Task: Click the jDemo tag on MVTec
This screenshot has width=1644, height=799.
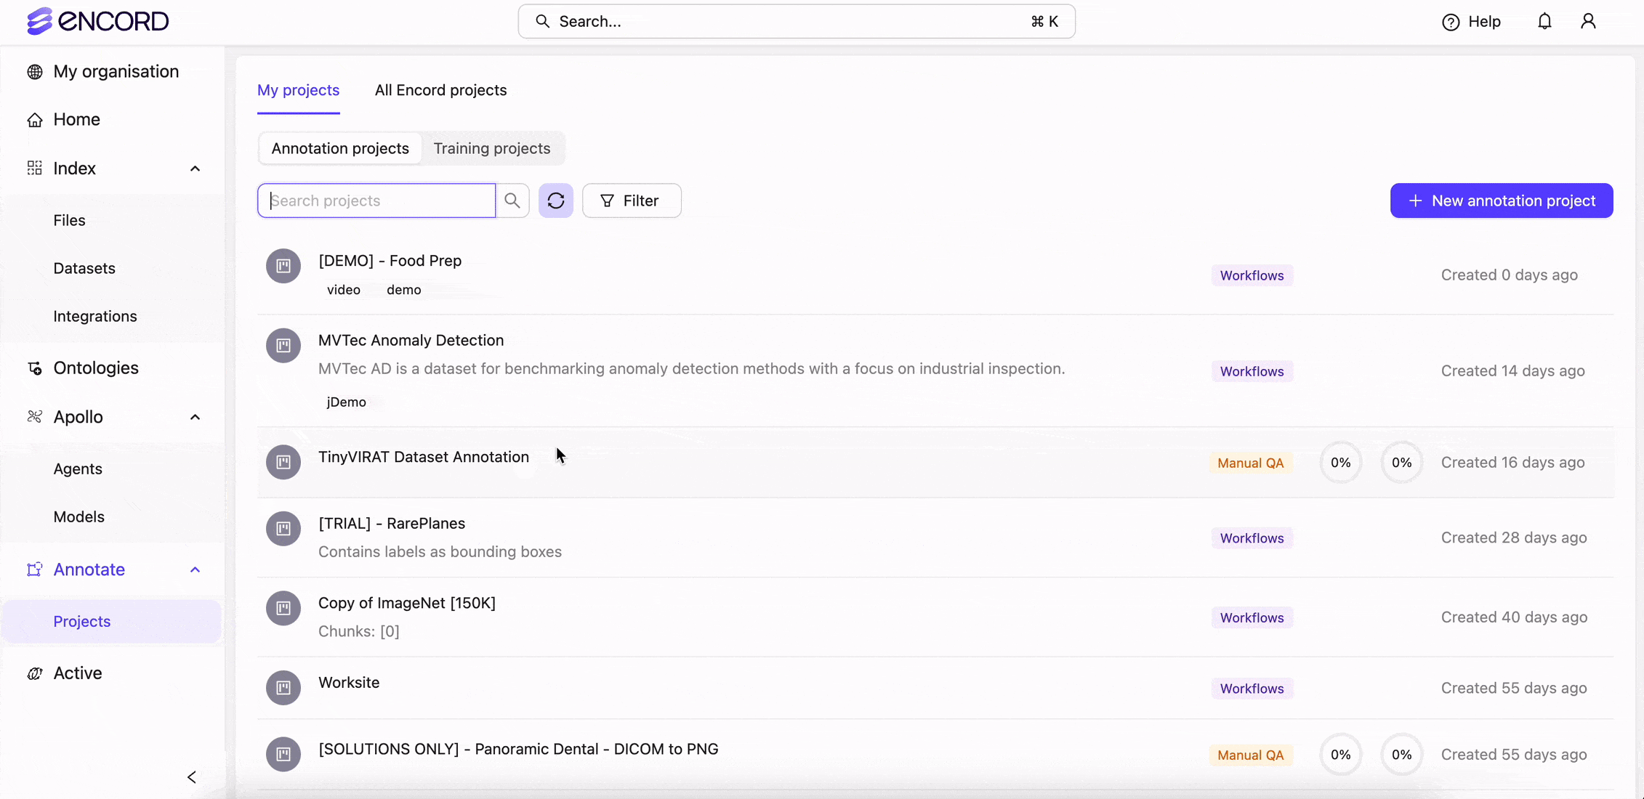Action: pyautogui.click(x=347, y=402)
